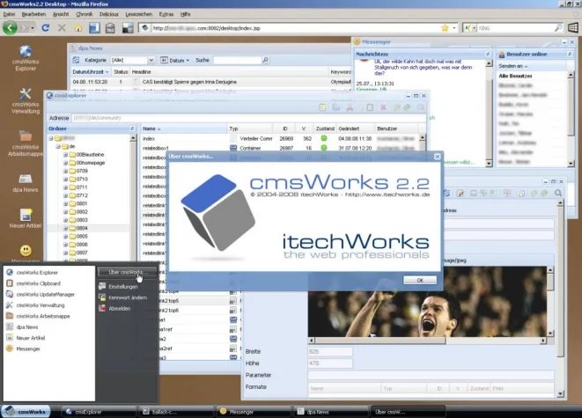Click the Adresse field in cmsExplorer
Image resolution: width=582 pixels, height=418 pixels.
click(248, 118)
